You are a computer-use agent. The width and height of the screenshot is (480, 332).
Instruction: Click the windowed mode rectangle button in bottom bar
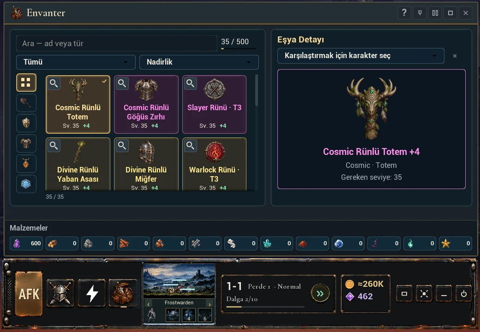pyautogui.click(x=404, y=294)
